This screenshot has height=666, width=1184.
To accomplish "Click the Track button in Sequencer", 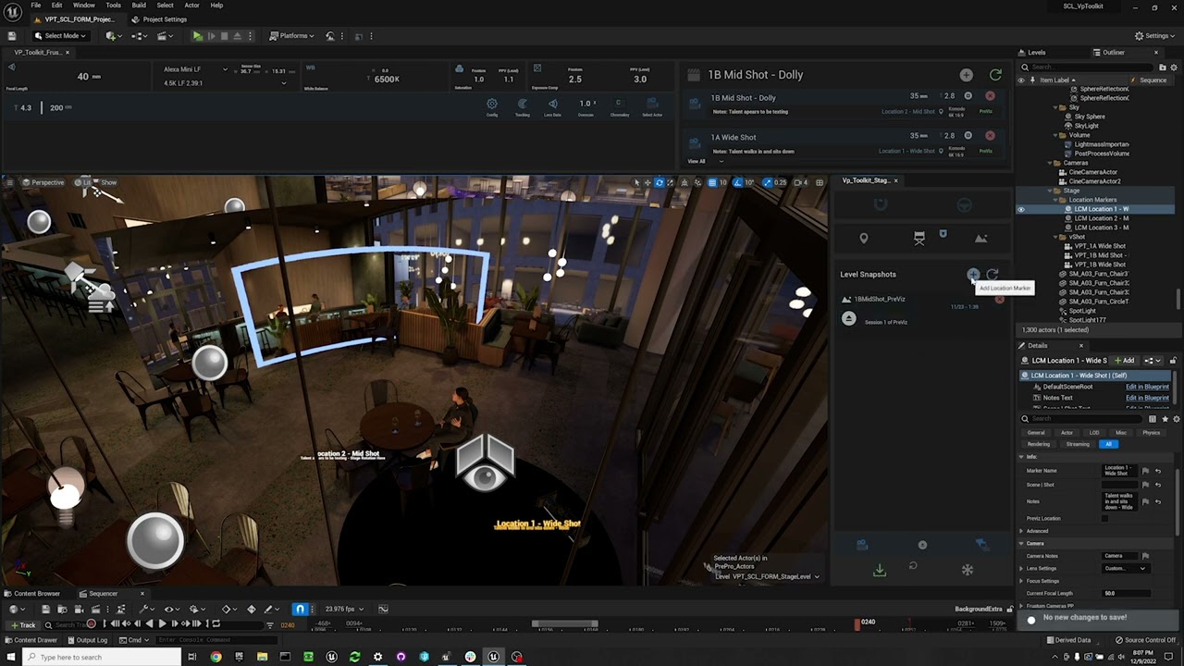I will (x=23, y=625).
